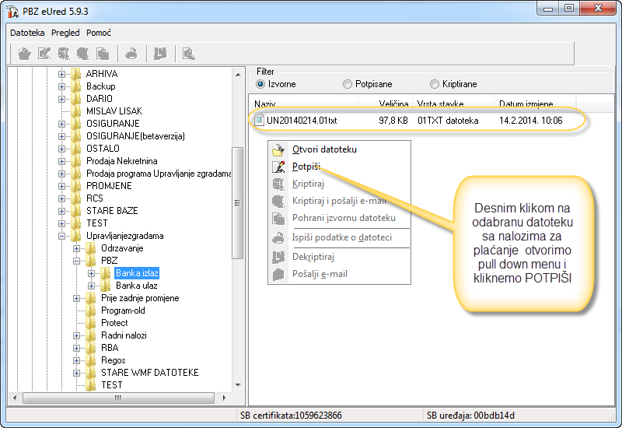Viewport: 622px width, 428px height.
Task: Select the Izvorne filter radio button
Action: [x=260, y=84]
